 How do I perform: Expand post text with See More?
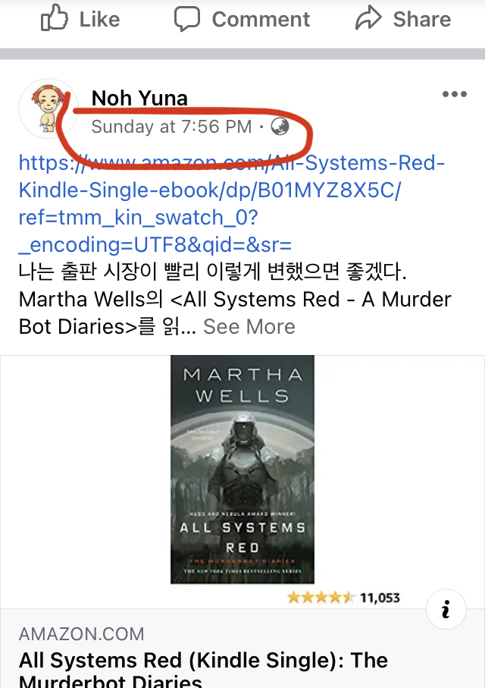click(249, 326)
